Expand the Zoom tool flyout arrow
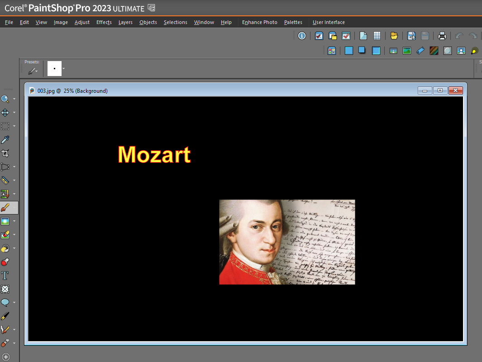482x362 pixels. (x=14, y=99)
